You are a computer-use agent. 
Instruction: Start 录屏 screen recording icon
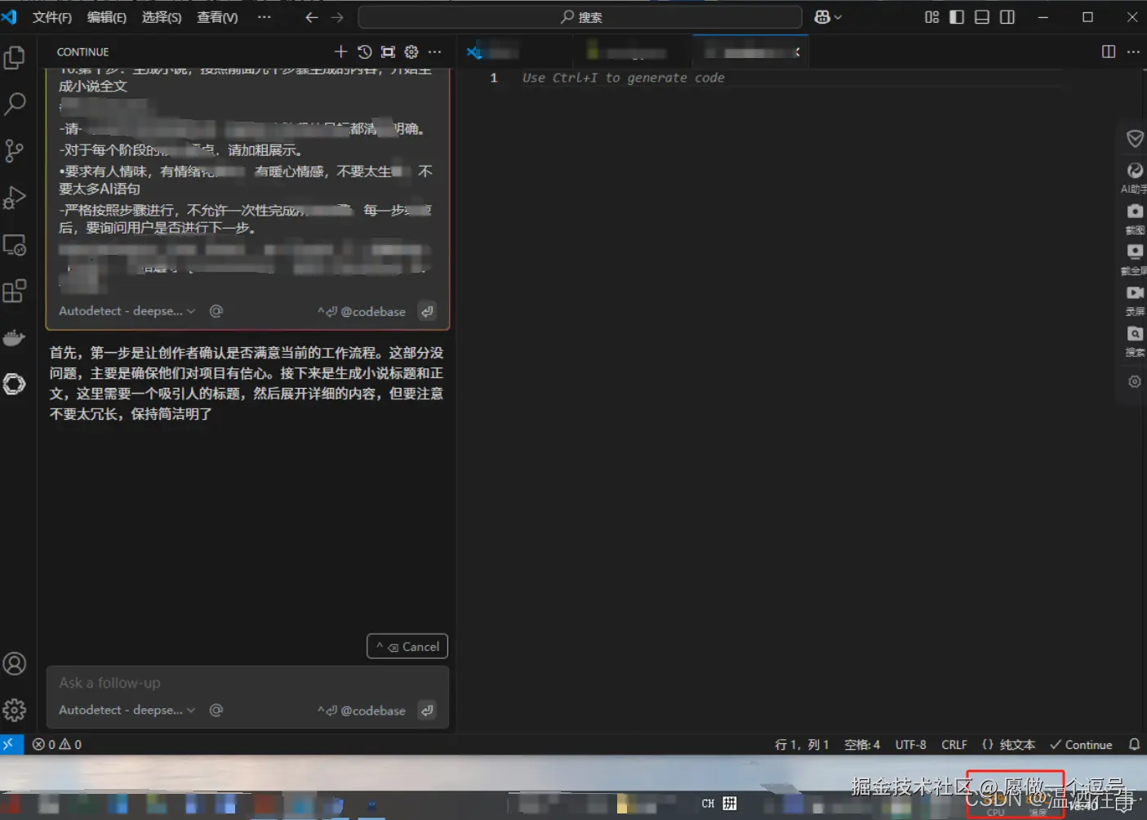1135,300
